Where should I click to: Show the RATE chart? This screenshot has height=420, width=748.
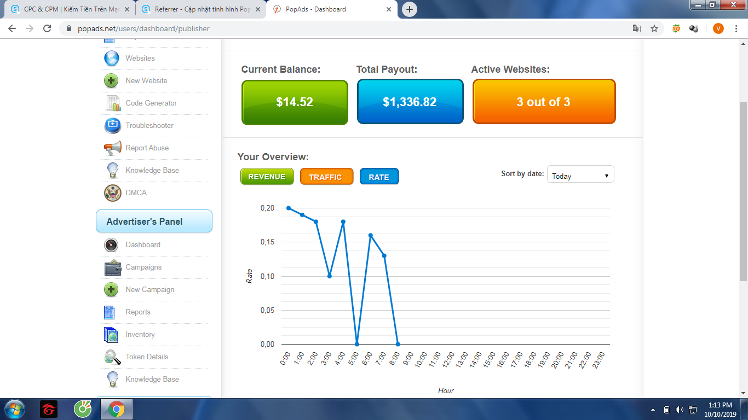click(x=379, y=177)
